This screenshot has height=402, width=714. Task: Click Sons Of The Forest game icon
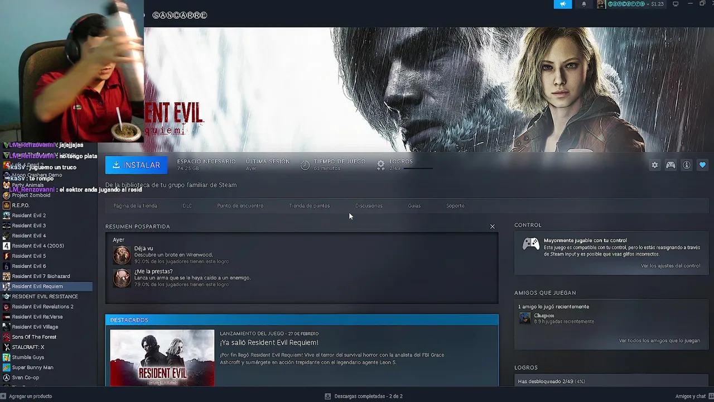(6, 337)
